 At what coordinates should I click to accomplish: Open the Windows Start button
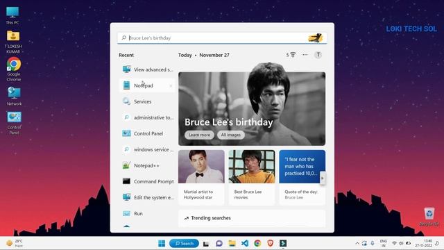pos(162,243)
